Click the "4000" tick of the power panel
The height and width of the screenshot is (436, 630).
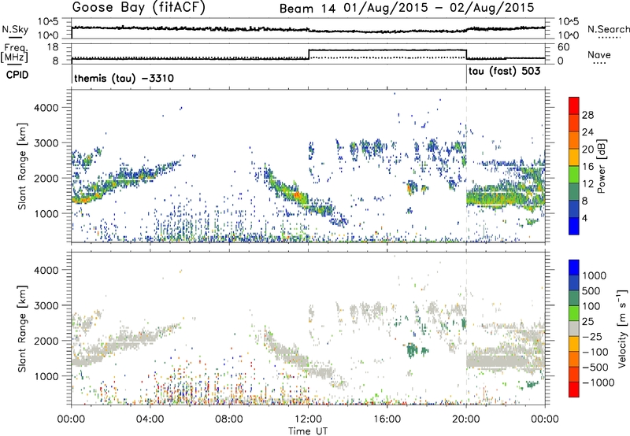coord(46,108)
